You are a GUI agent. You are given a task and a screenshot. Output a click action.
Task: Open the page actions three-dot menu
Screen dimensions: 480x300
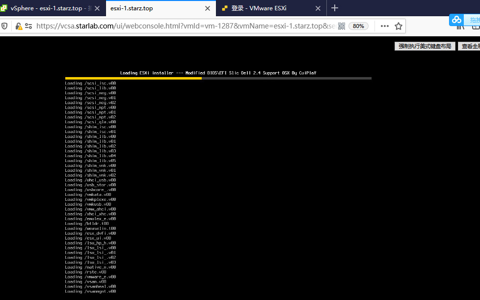point(384,26)
